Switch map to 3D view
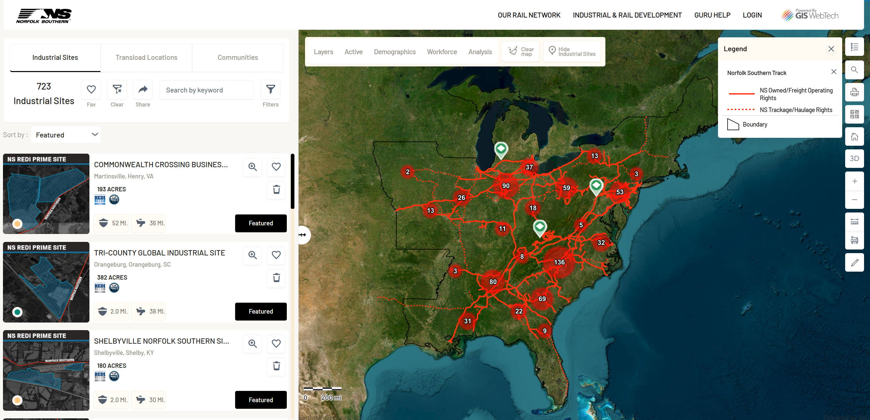870x420 pixels. (x=854, y=158)
